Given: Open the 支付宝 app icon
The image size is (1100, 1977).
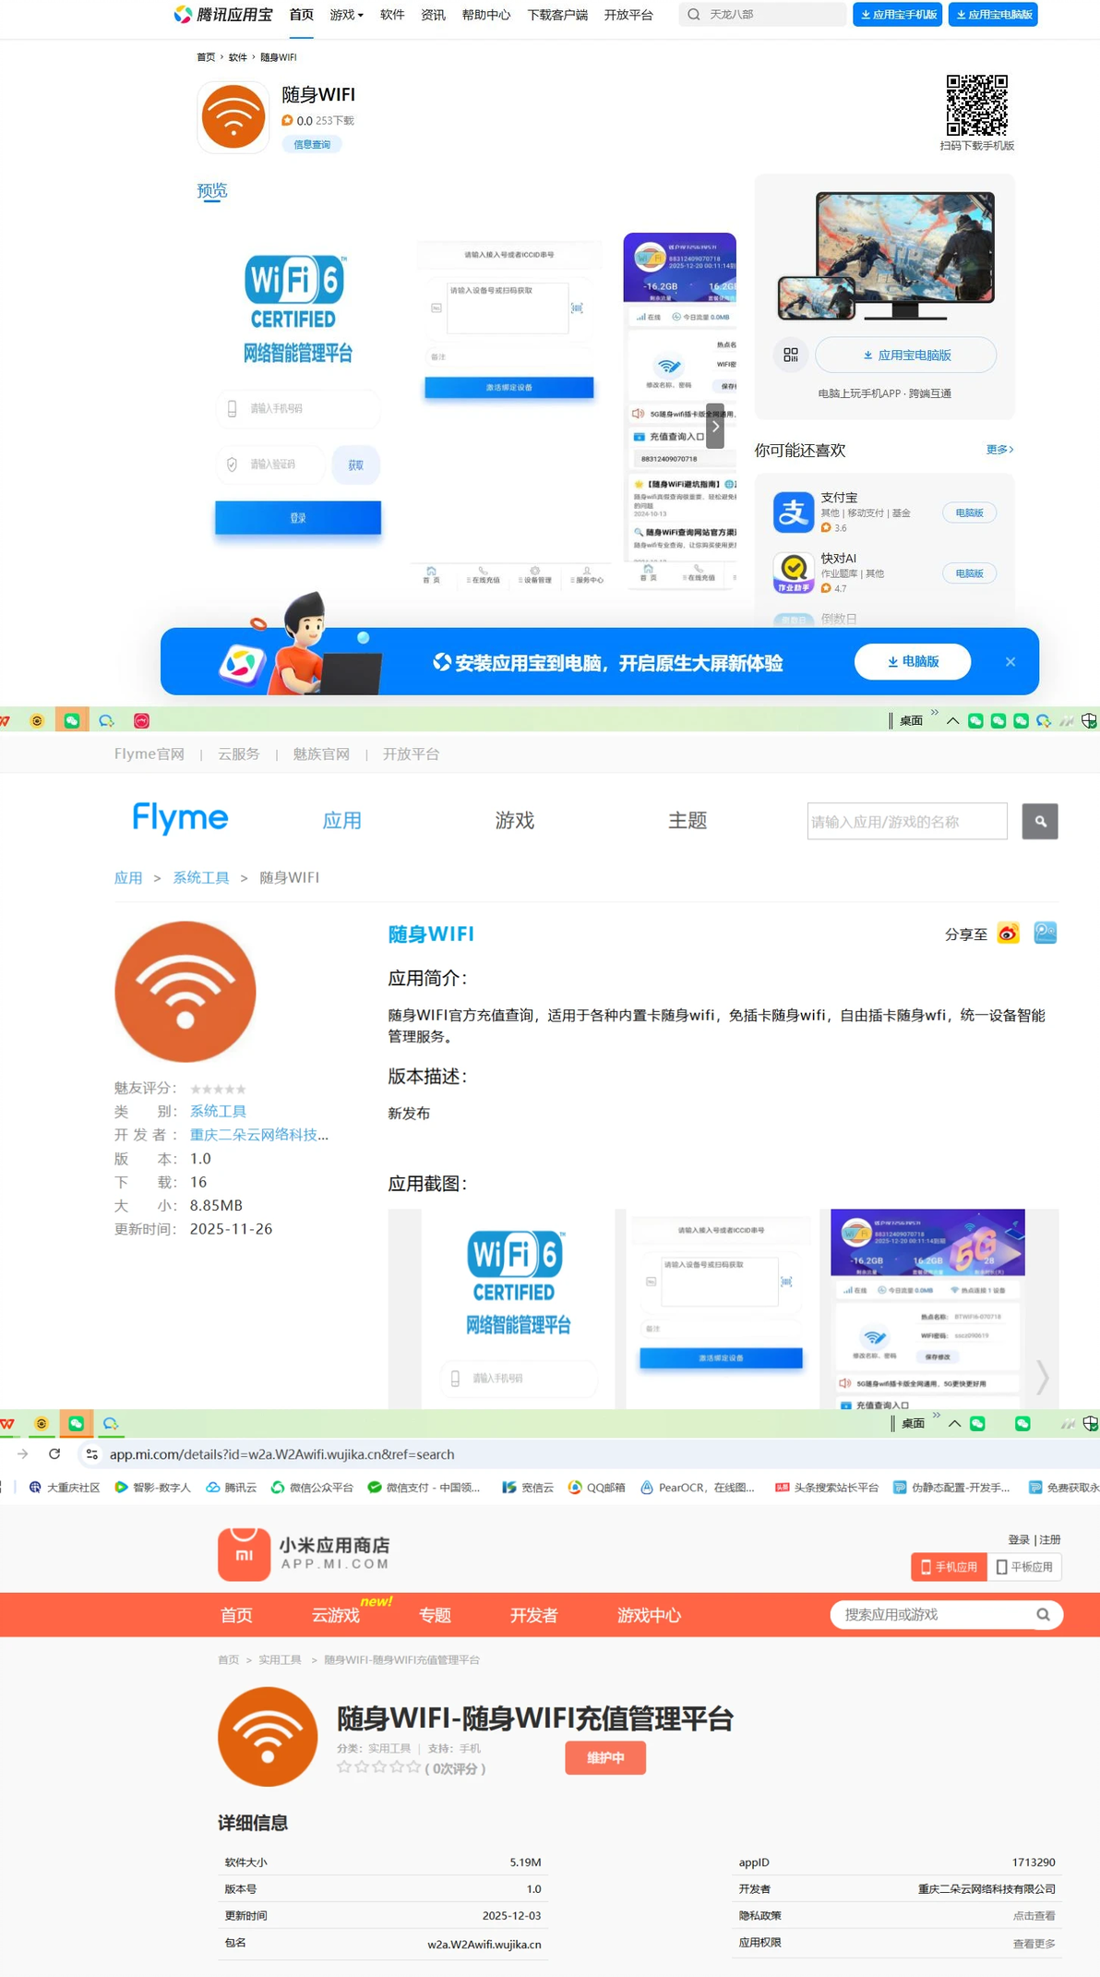Looking at the screenshot, I should point(793,512).
